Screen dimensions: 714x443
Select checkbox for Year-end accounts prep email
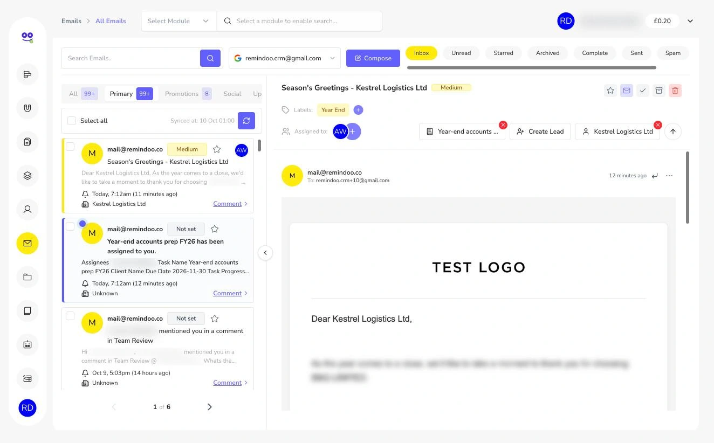[70, 226]
